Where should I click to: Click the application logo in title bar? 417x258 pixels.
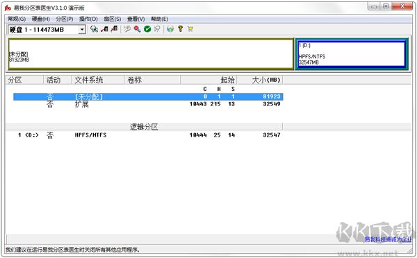click(x=8, y=8)
